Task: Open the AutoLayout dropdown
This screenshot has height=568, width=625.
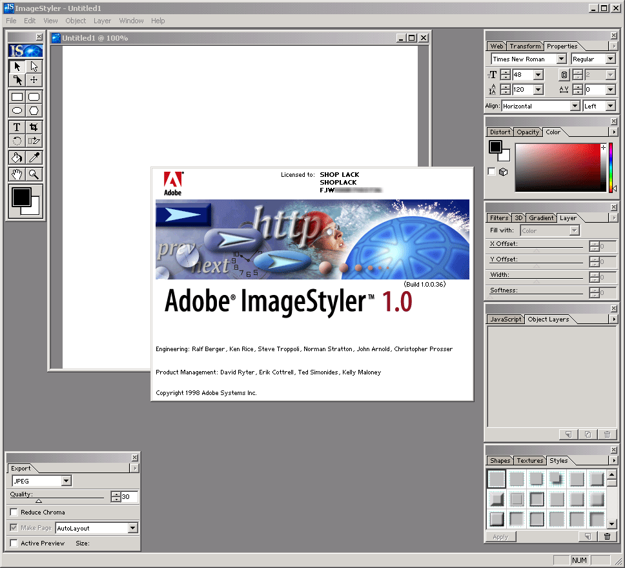Action: (x=133, y=528)
